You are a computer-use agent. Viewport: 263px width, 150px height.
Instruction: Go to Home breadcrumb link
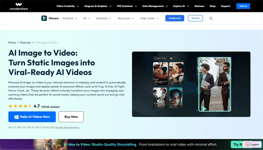tap(12, 42)
